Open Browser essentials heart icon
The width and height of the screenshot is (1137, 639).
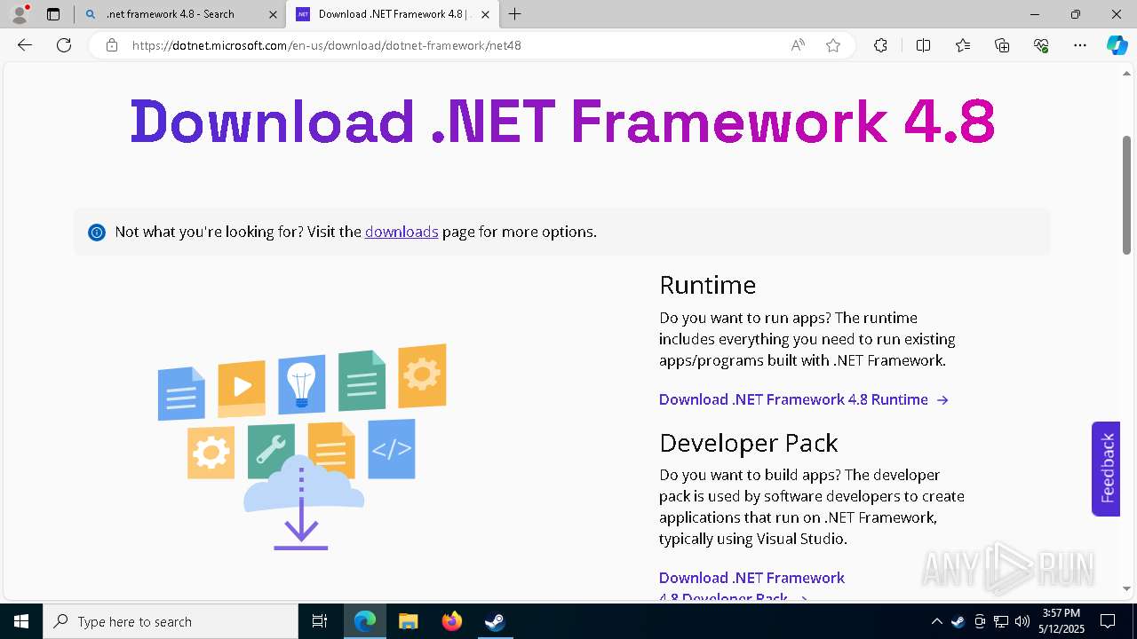(1041, 45)
